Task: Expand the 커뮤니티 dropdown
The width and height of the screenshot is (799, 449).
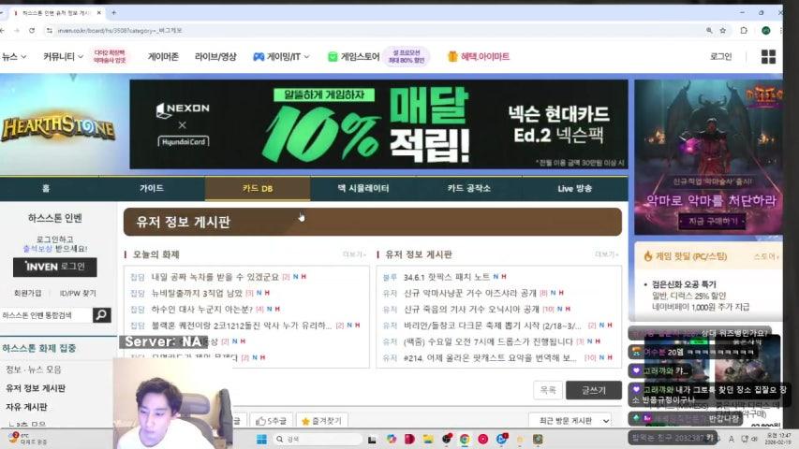Action: pos(63,56)
